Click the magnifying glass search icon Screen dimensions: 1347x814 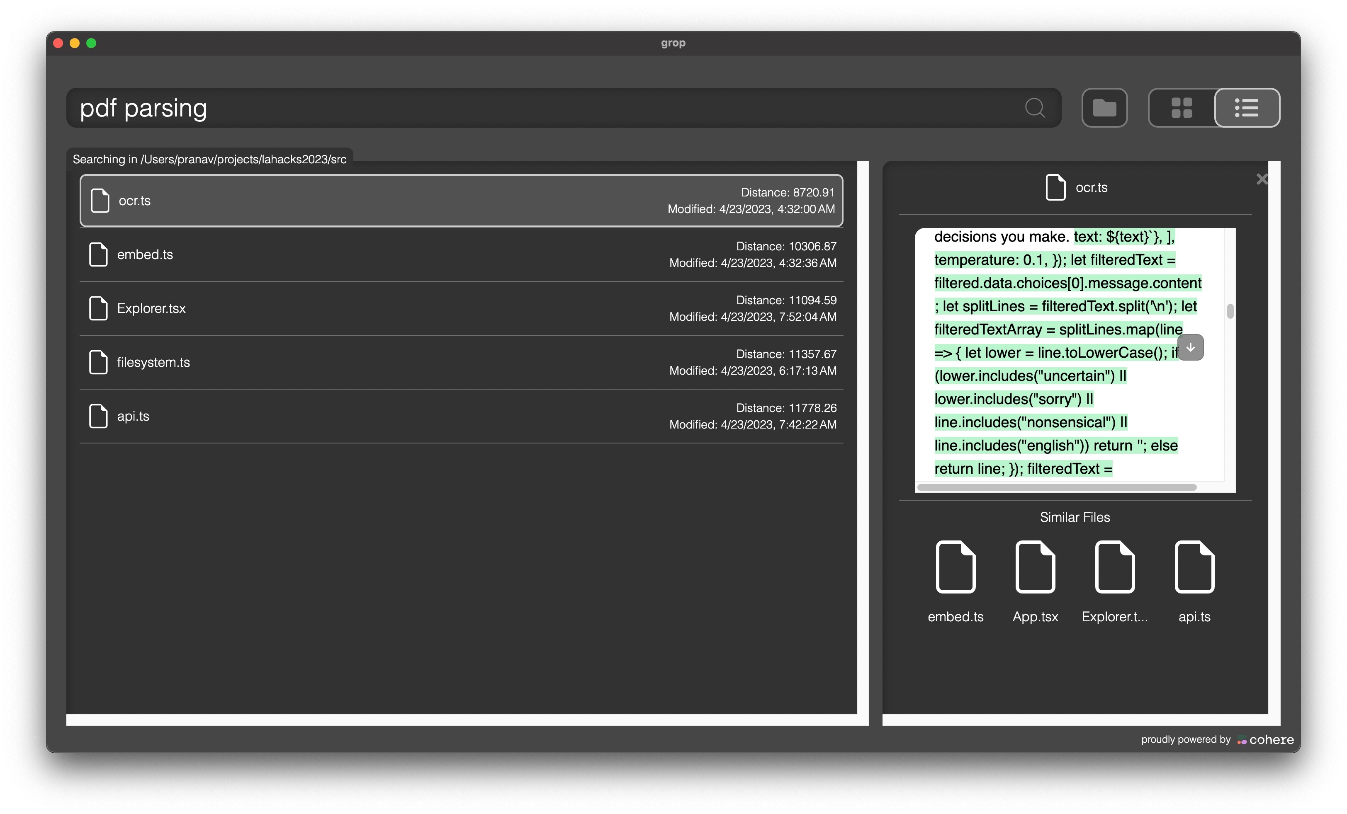pos(1034,108)
